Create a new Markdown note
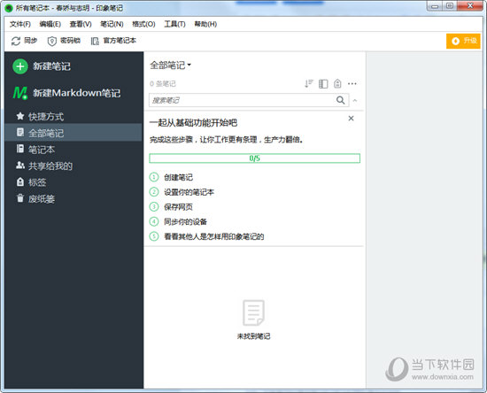 coord(66,93)
